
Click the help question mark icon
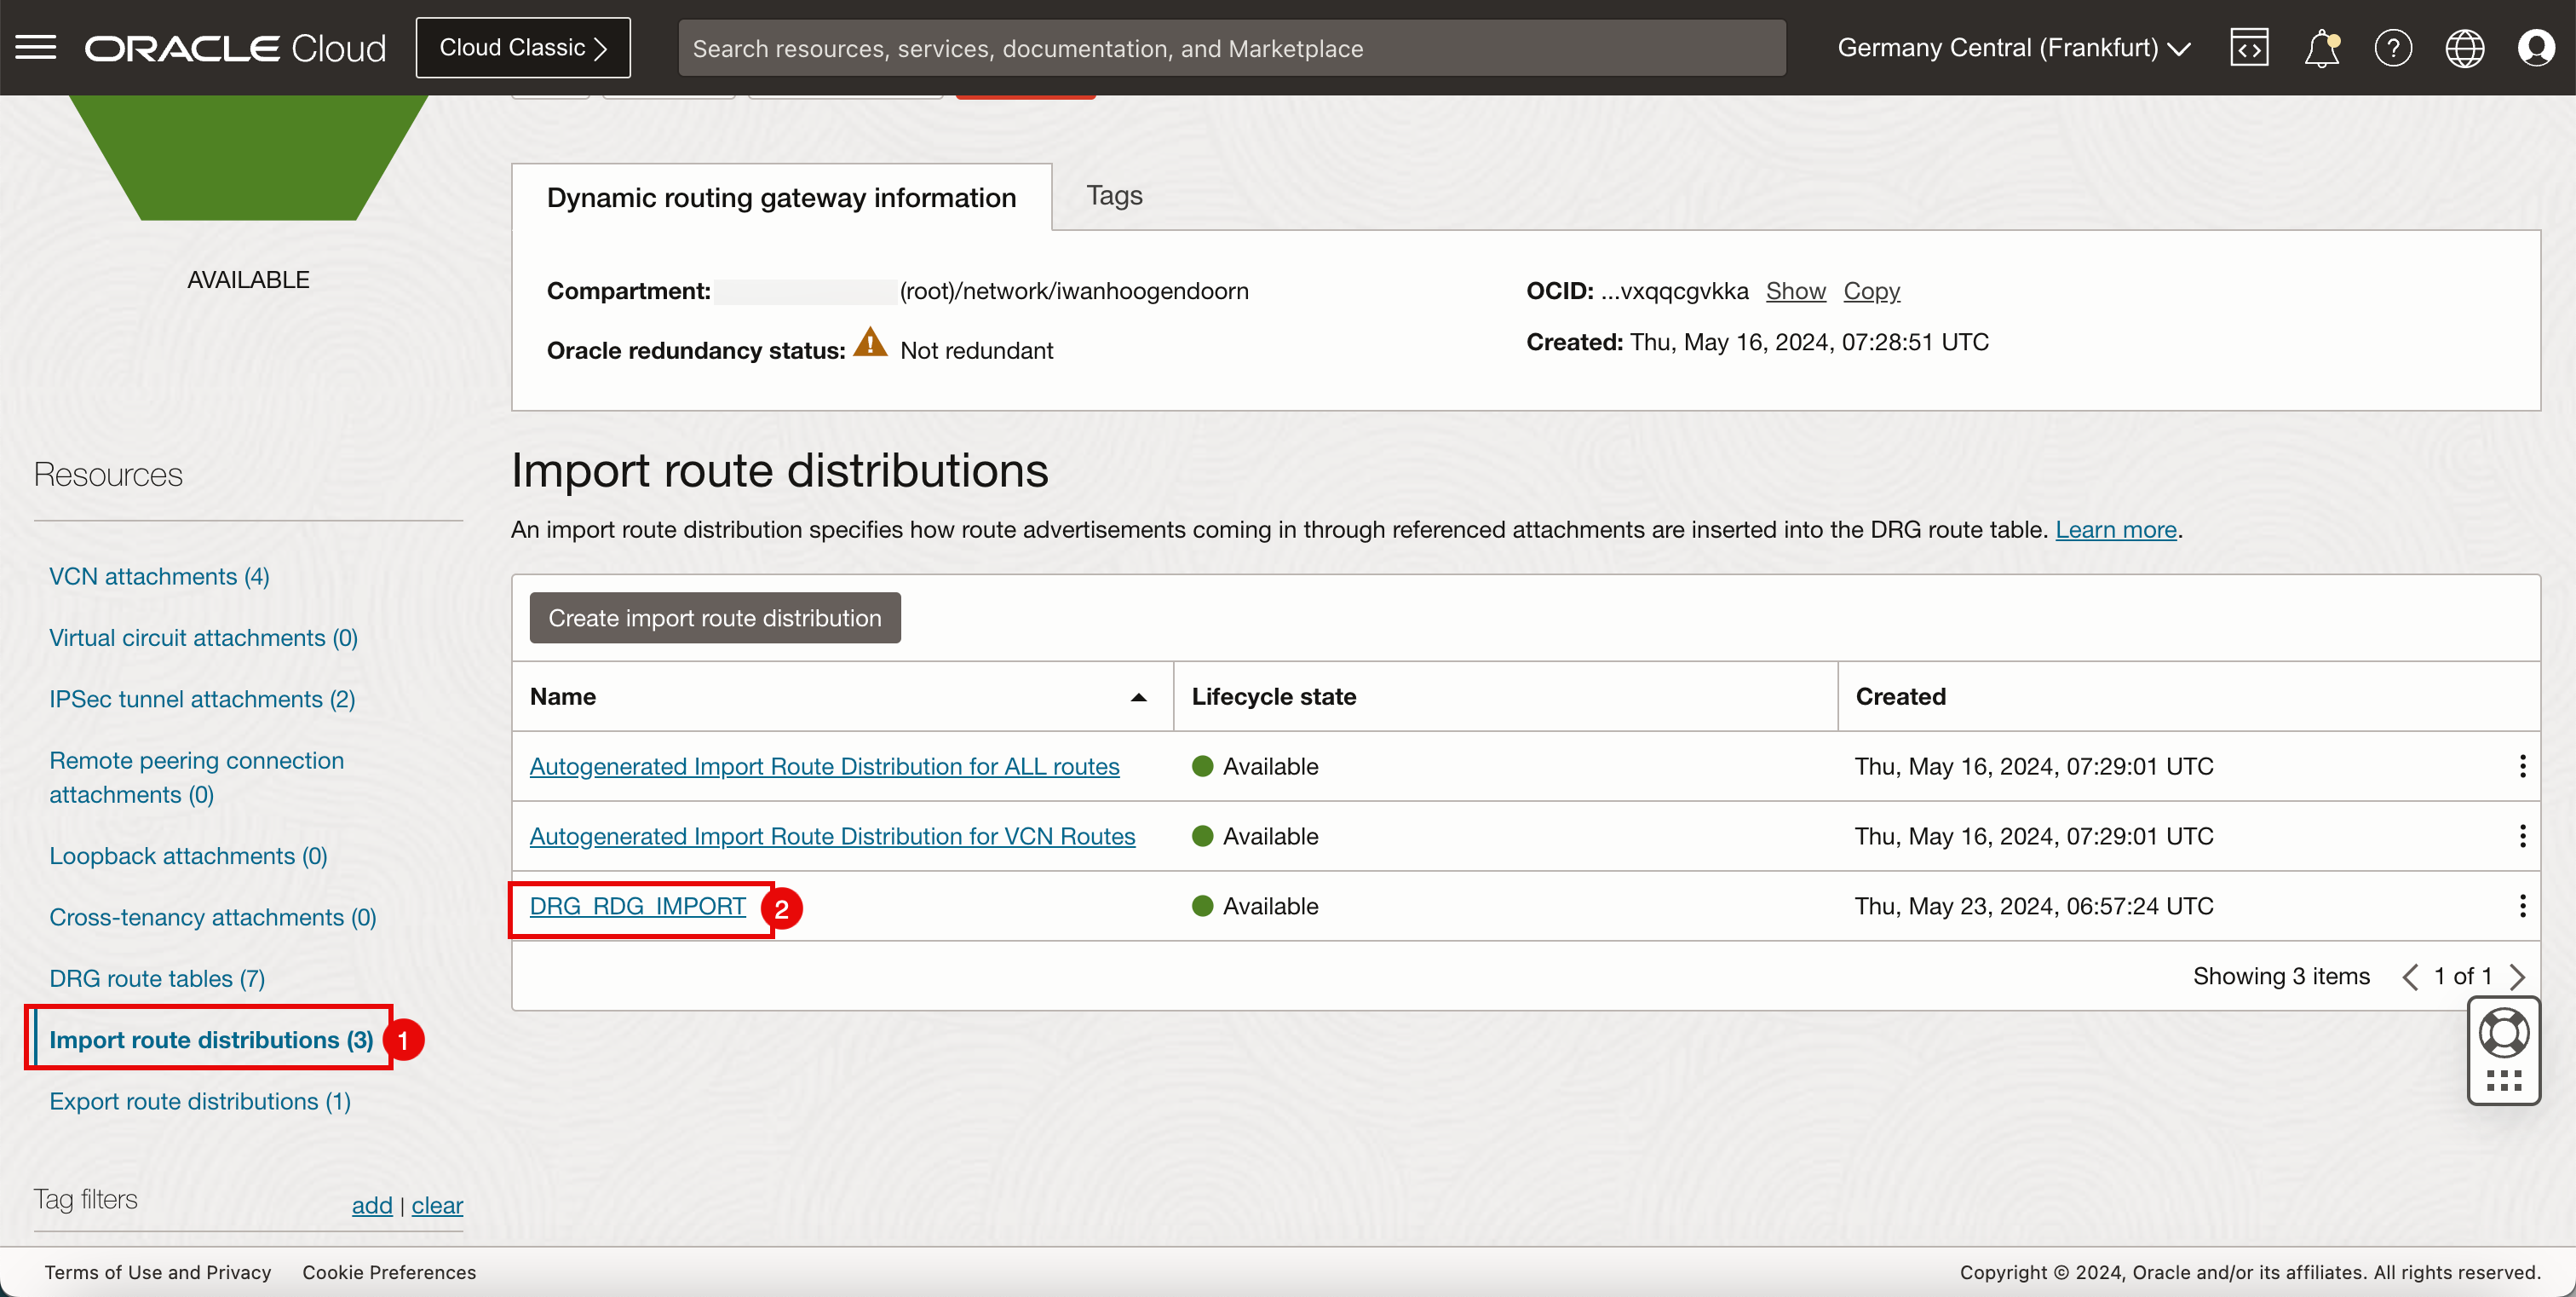coord(2393,46)
